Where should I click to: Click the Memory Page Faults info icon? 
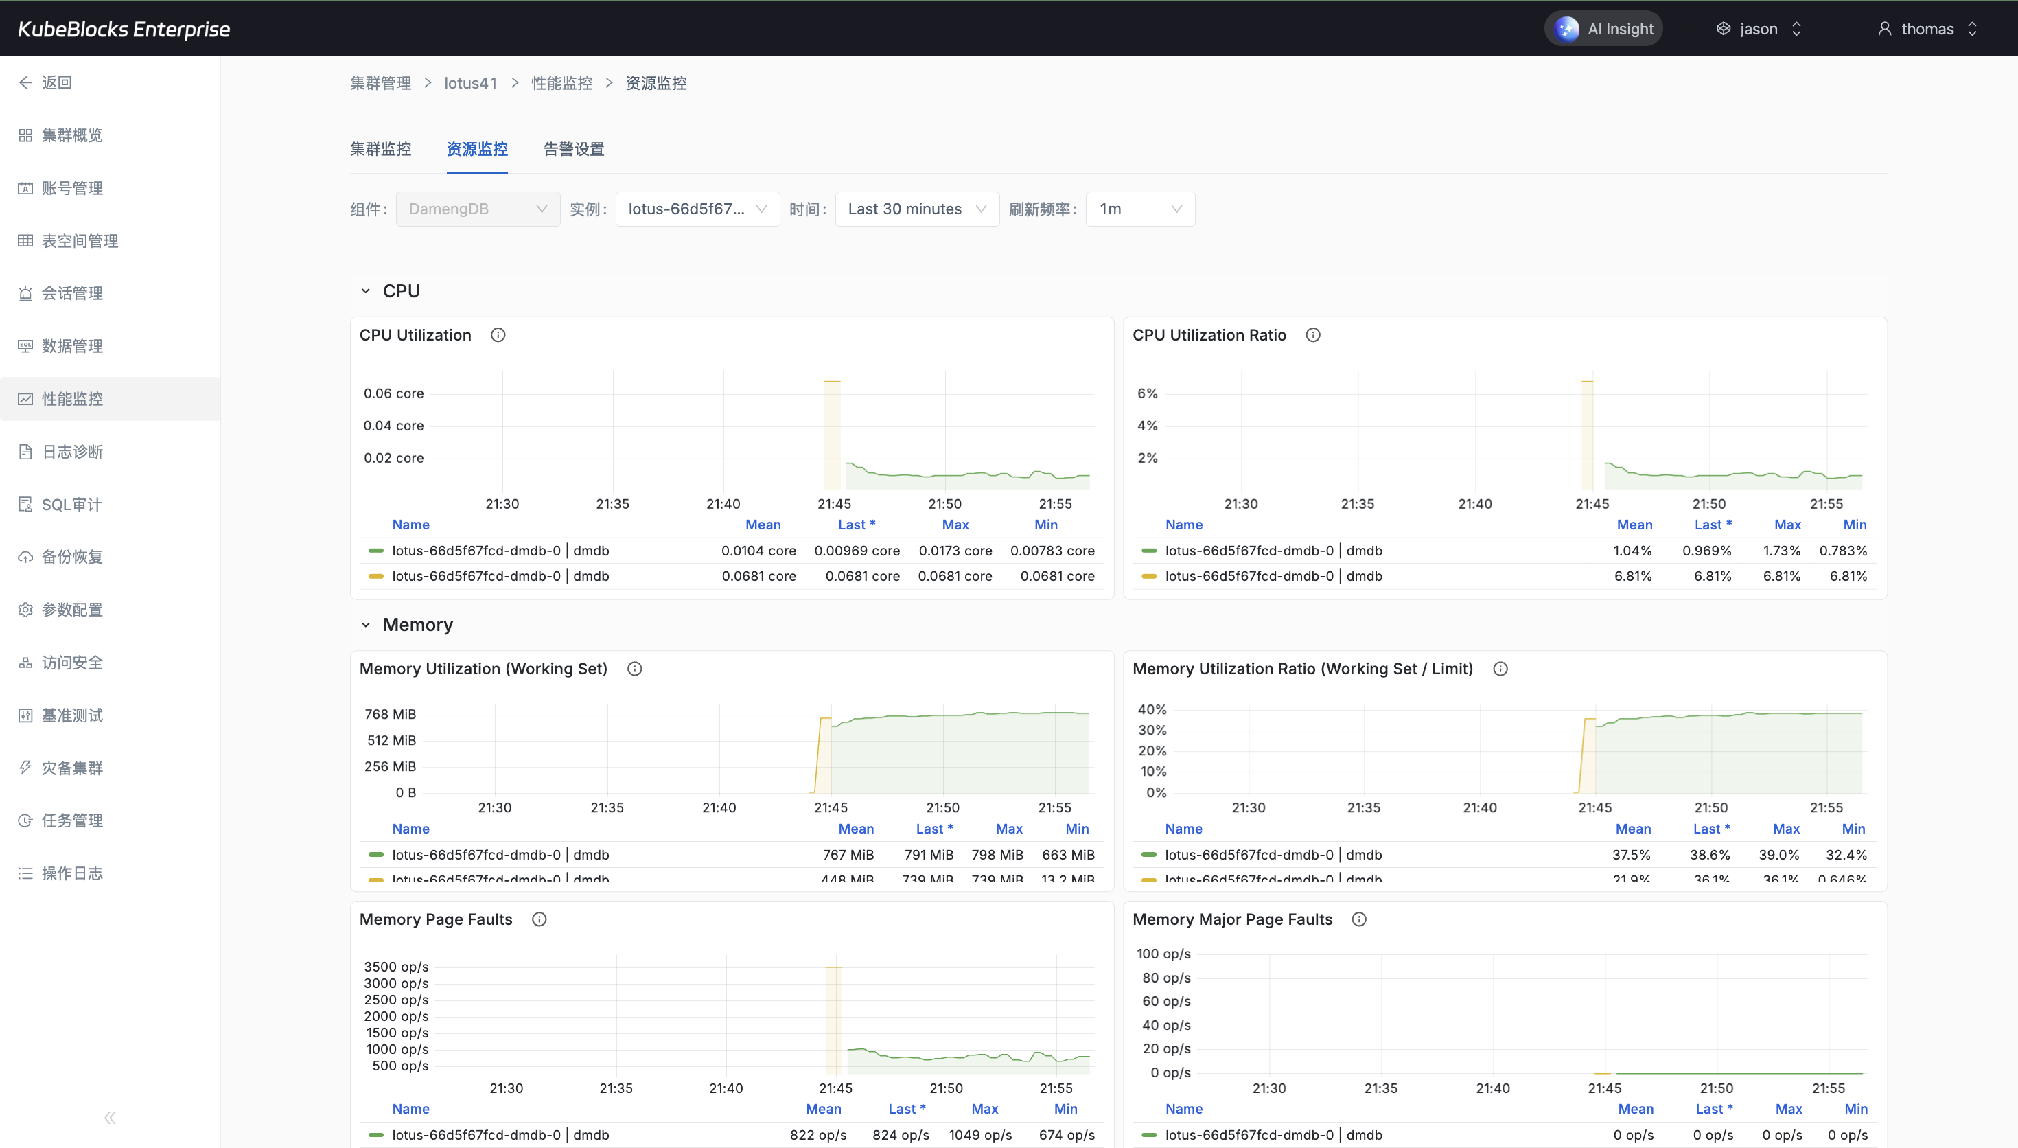coord(539,919)
